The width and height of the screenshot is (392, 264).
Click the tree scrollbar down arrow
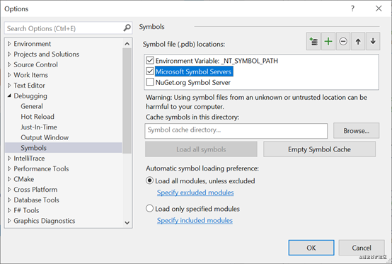click(x=127, y=222)
